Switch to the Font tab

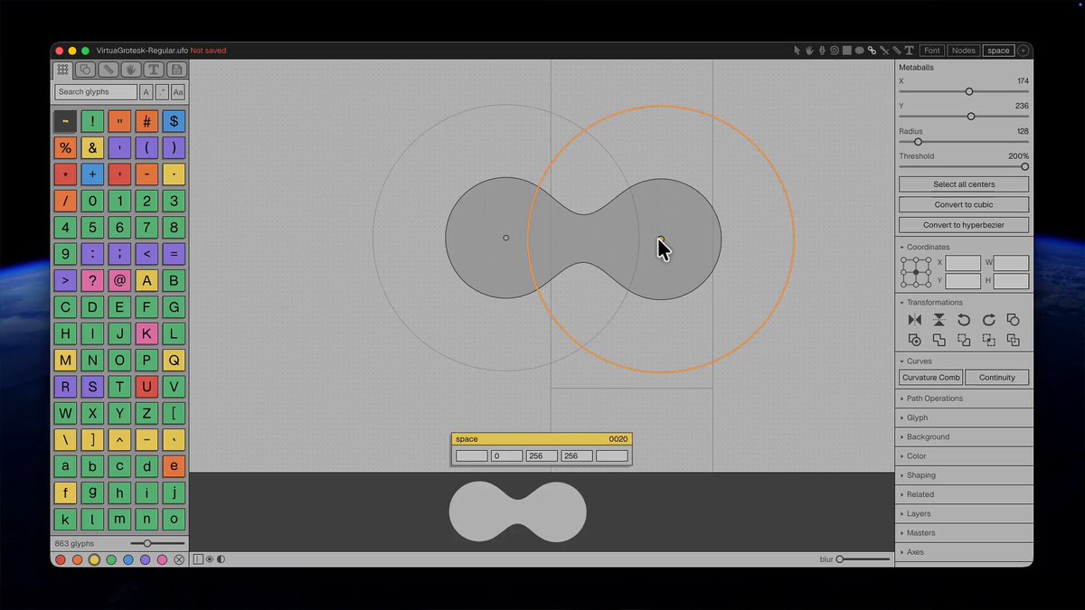tap(932, 51)
